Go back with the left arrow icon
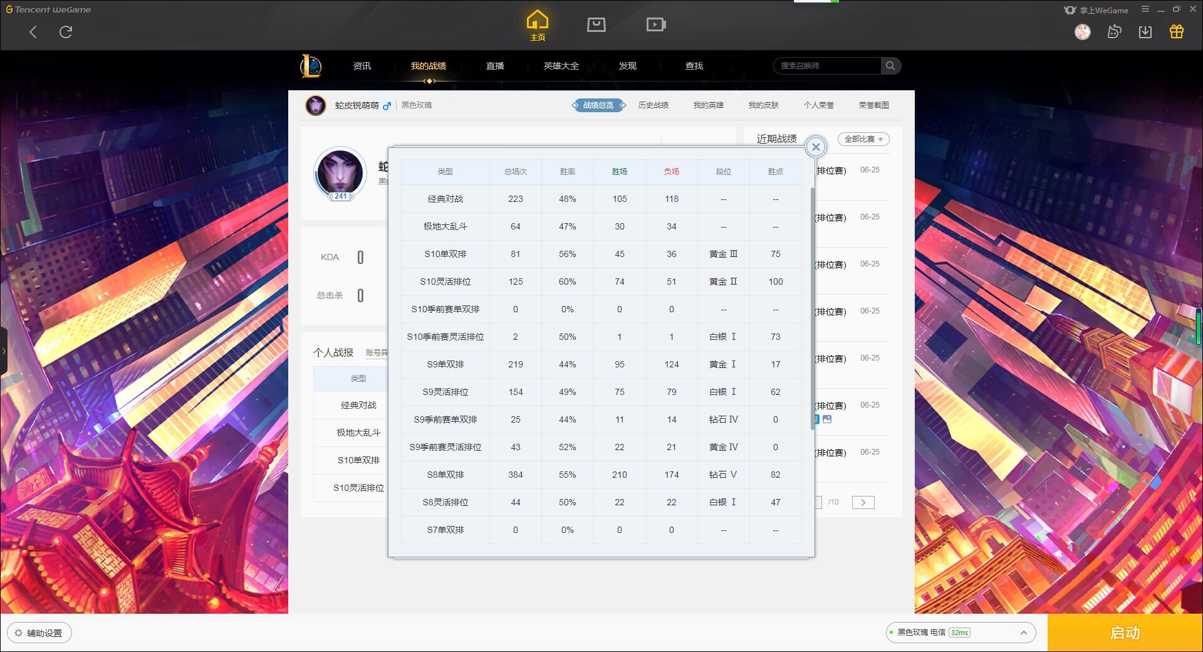This screenshot has width=1203, height=652. point(33,32)
